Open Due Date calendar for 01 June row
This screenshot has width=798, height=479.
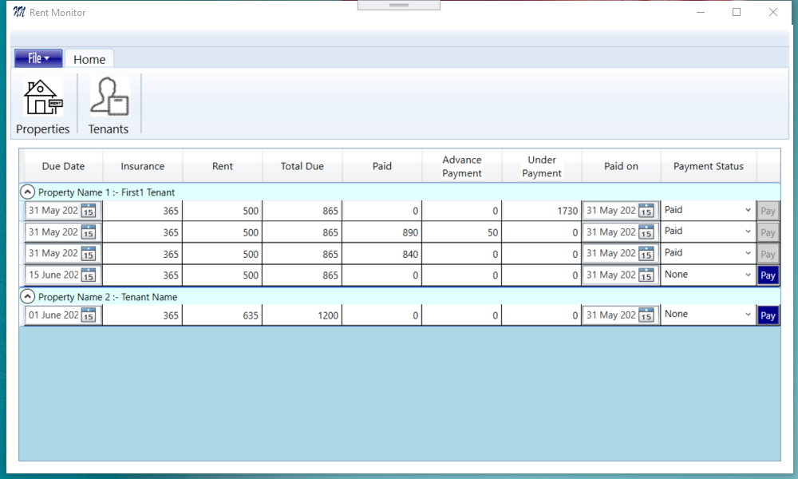click(x=89, y=315)
